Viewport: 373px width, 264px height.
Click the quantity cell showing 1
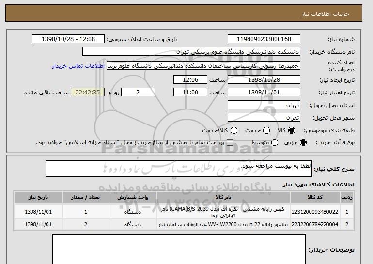86,212
